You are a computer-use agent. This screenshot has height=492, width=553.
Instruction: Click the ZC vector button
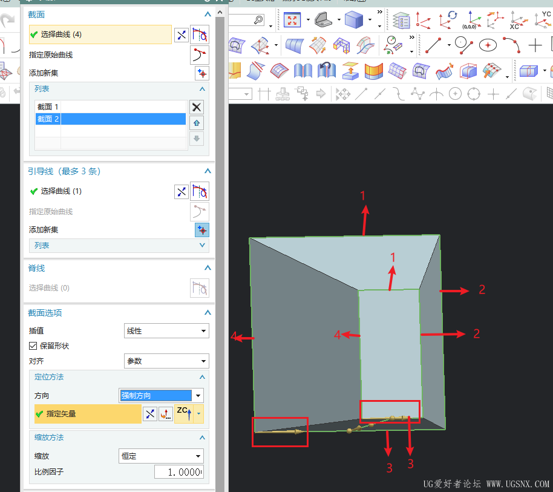(x=184, y=414)
